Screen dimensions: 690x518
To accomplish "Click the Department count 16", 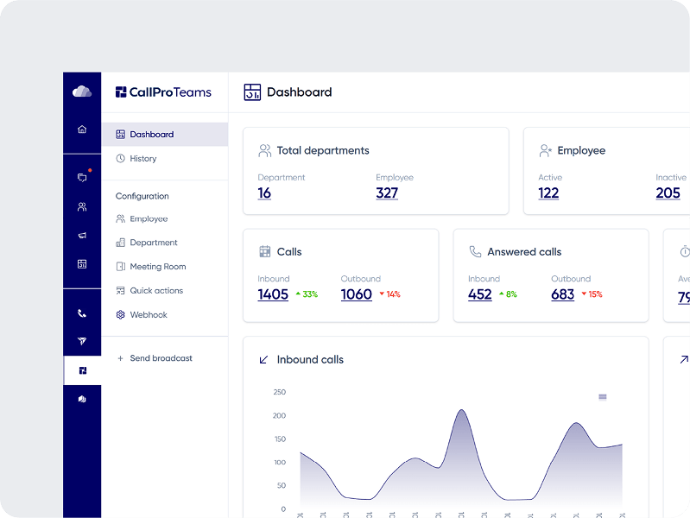I will tap(264, 193).
